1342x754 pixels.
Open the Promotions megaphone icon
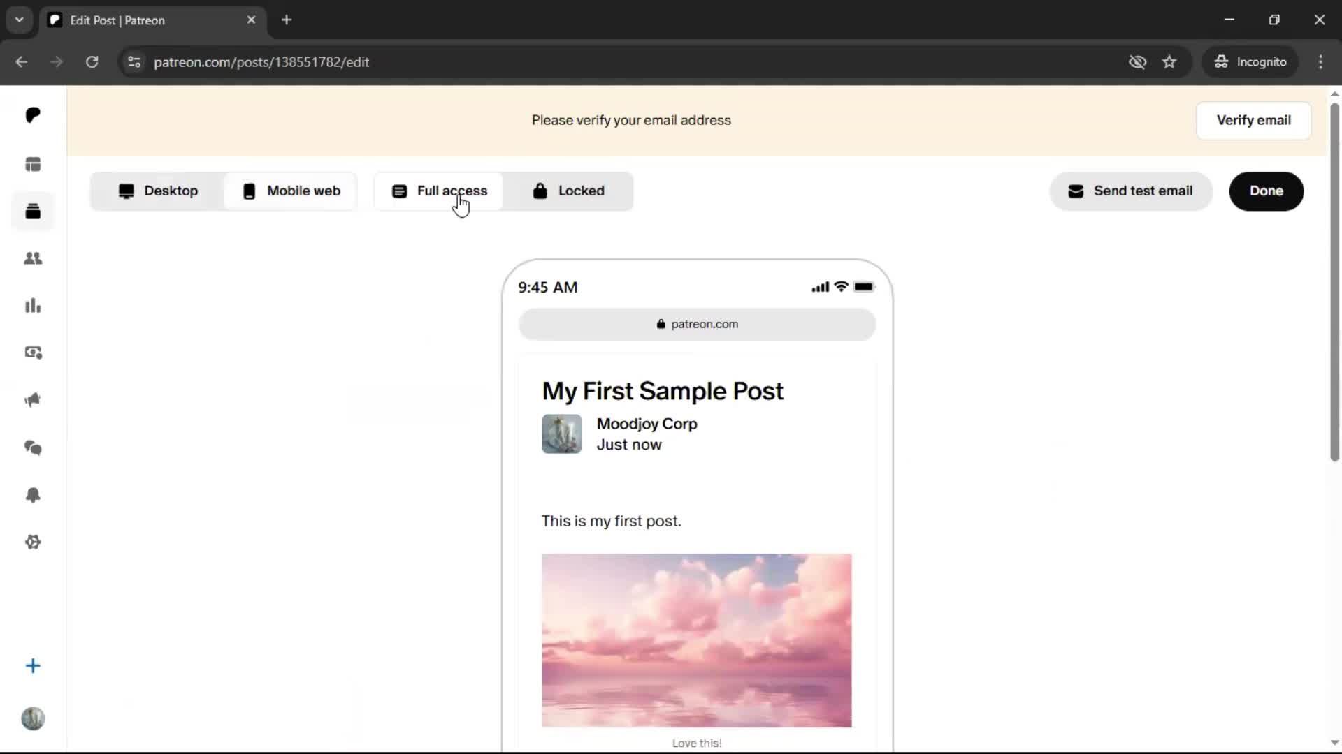(33, 400)
